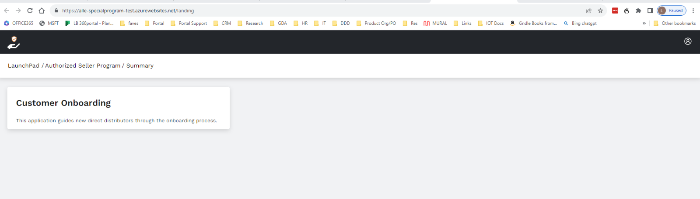The width and height of the screenshot is (700, 199).
Task: Open the Product Org/PO bookmark folder
Action: coord(376,23)
